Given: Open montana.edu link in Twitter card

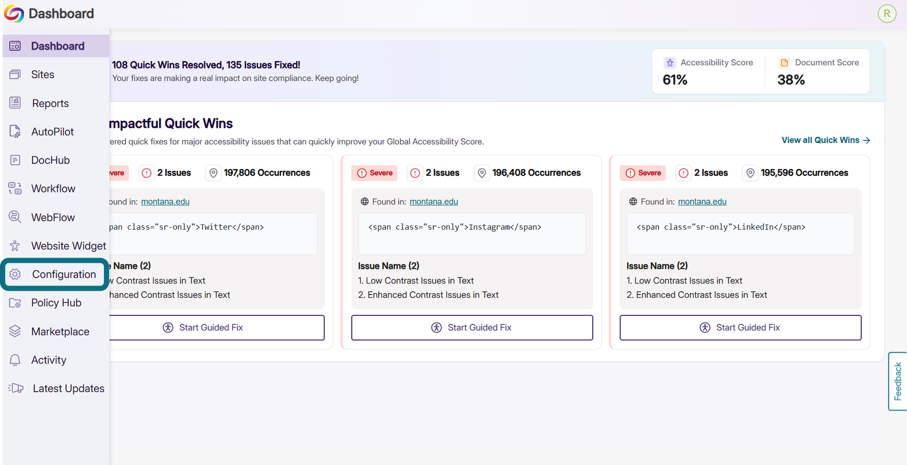Looking at the screenshot, I should 165,202.
